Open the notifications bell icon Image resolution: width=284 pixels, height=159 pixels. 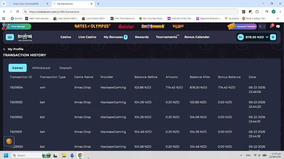click(x=271, y=26)
